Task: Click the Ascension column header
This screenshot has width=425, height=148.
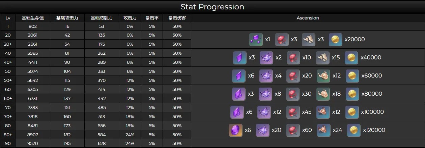Action: pyautogui.click(x=308, y=18)
